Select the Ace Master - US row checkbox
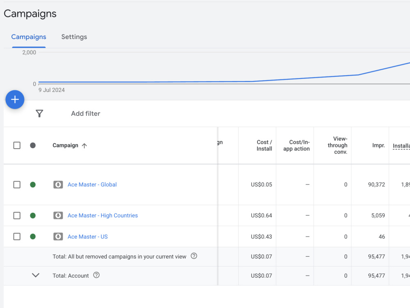The image size is (410, 308). click(17, 237)
